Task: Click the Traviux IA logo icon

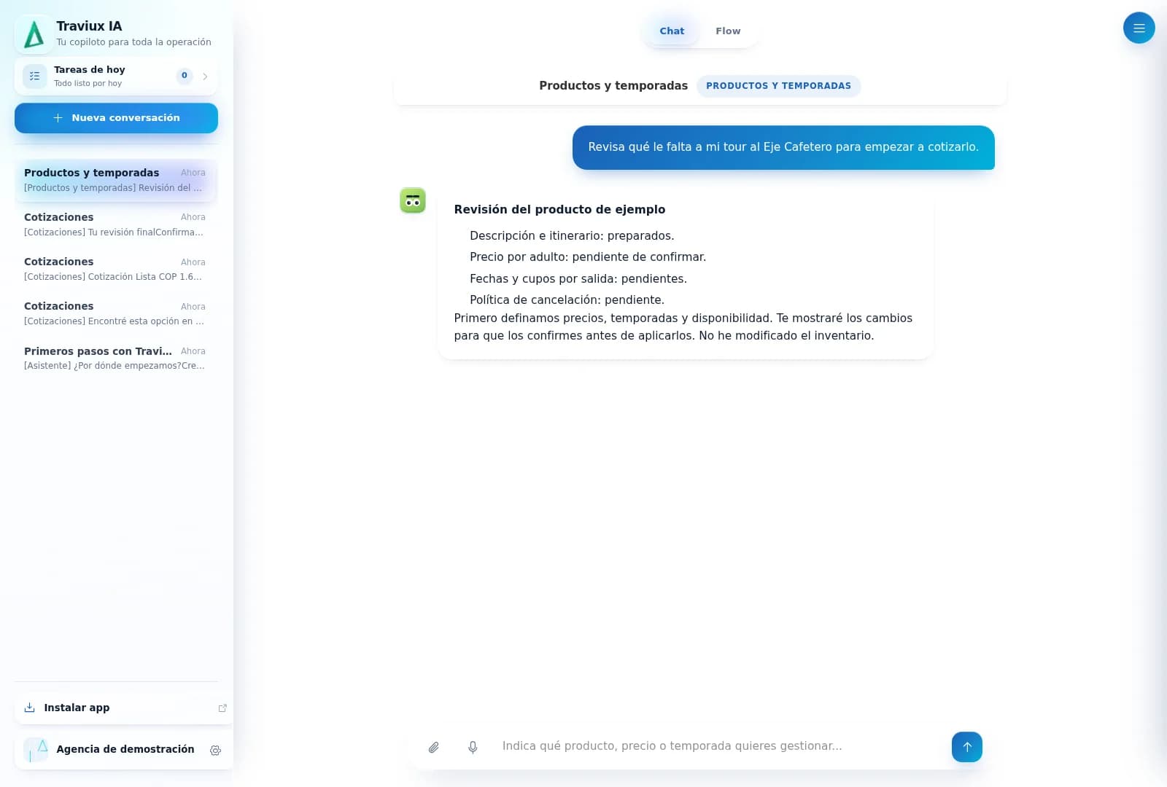Action: coord(34,34)
